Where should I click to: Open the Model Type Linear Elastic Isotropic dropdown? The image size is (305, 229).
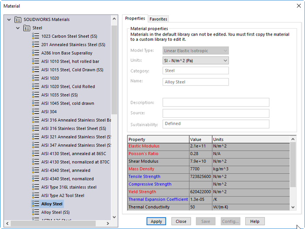196,51
